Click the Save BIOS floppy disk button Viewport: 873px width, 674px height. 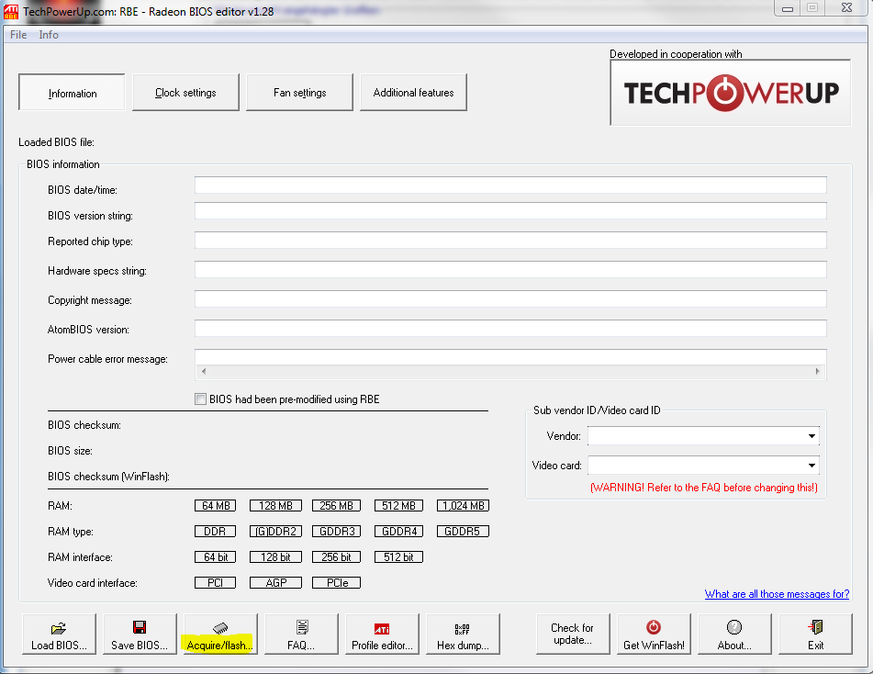(x=140, y=634)
